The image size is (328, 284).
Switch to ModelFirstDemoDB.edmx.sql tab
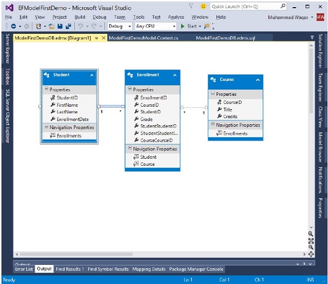[225, 38]
